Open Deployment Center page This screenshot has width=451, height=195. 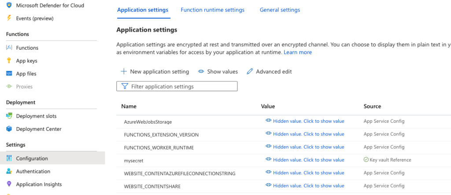(39, 129)
